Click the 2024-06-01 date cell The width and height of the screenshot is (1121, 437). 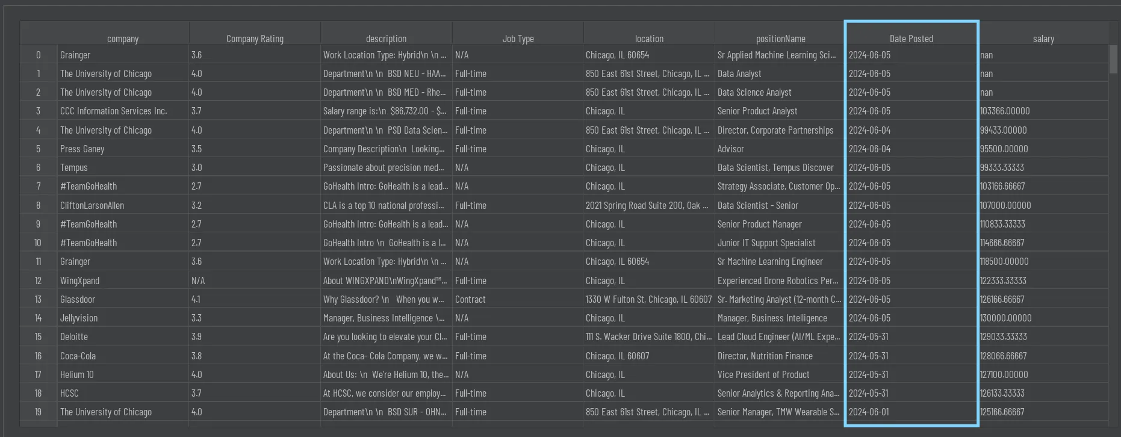click(x=869, y=412)
